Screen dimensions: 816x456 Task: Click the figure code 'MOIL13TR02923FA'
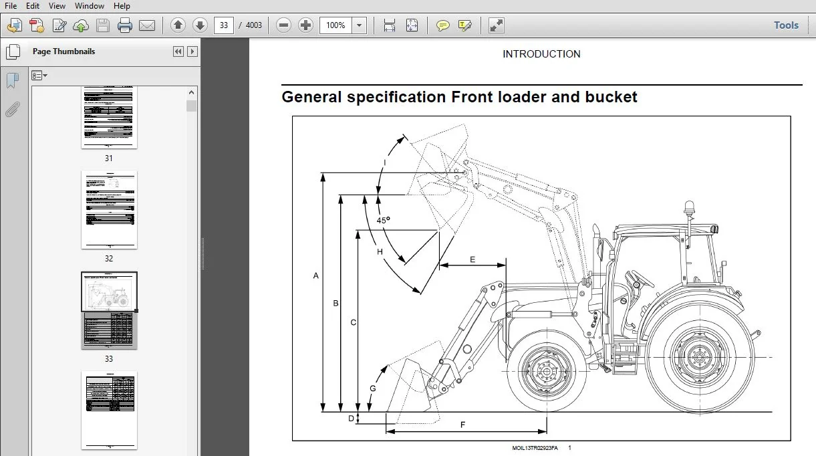click(535, 448)
